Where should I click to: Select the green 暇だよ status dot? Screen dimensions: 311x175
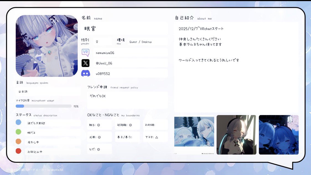pyautogui.click(x=19, y=132)
